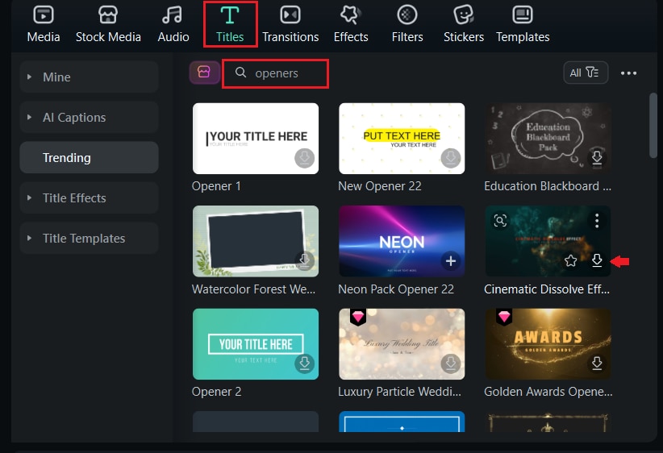This screenshot has height=453, width=663.
Task: Focus the openers search field
Action: [x=275, y=73]
